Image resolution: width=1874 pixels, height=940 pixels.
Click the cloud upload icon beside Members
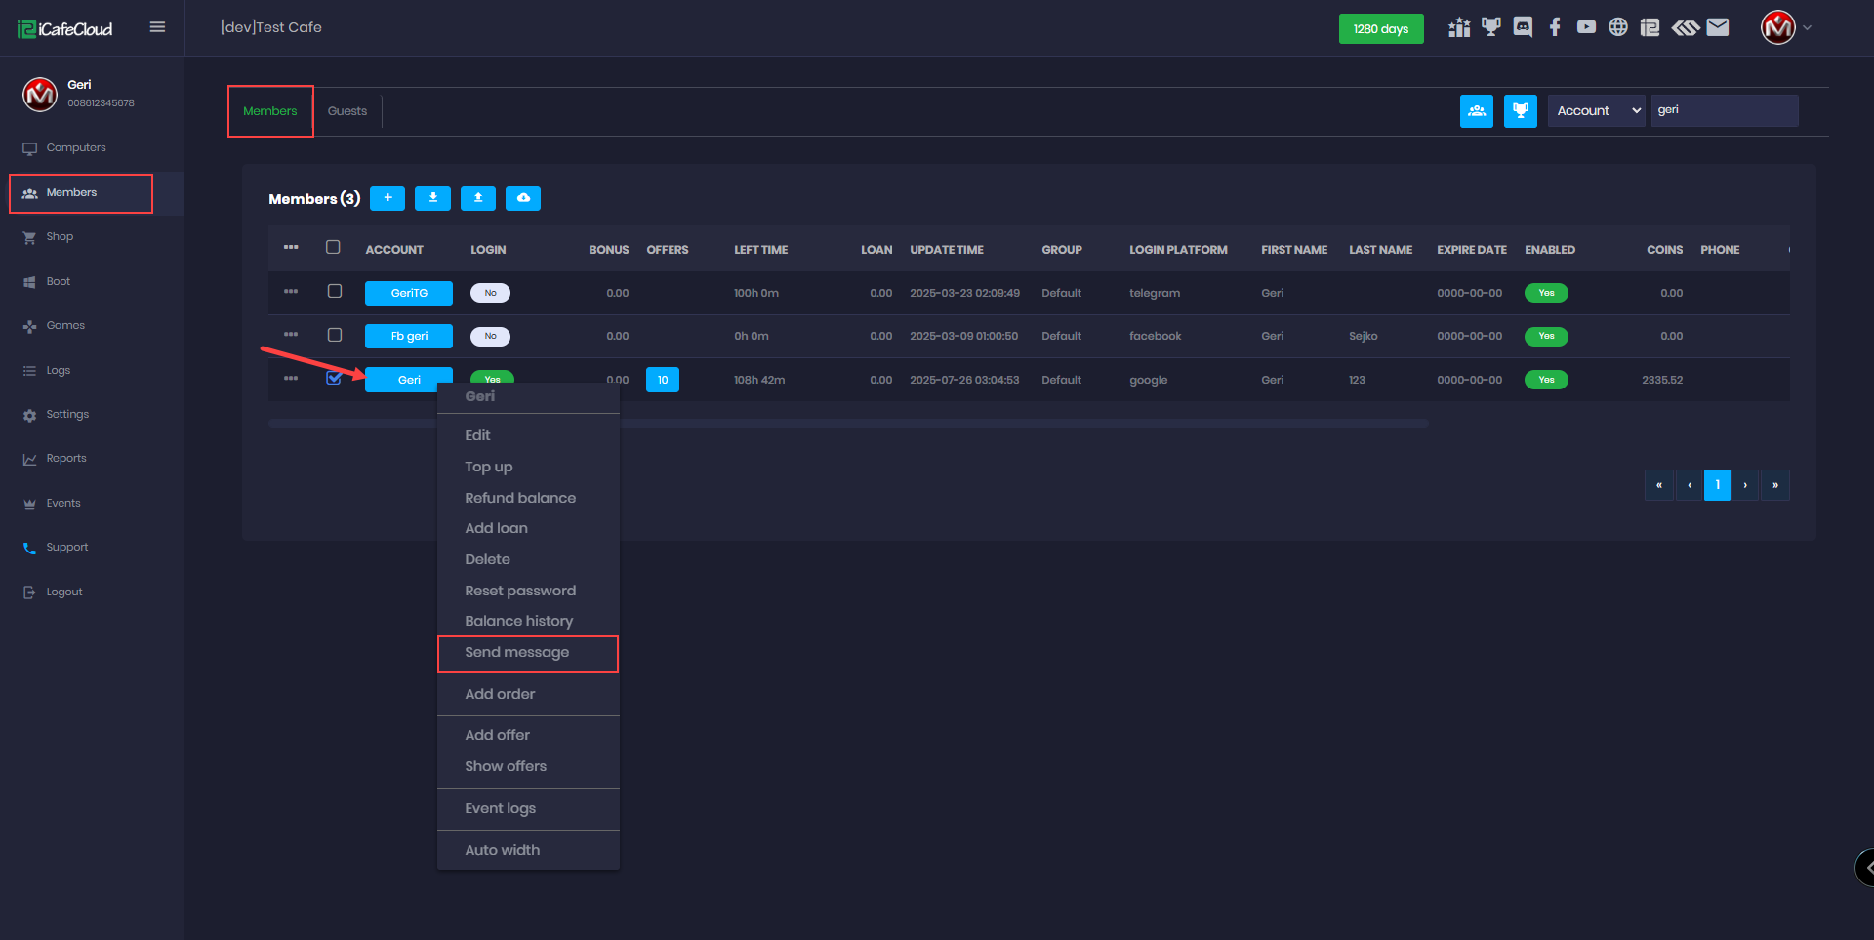pyautogui.click(x=523, y=198)
